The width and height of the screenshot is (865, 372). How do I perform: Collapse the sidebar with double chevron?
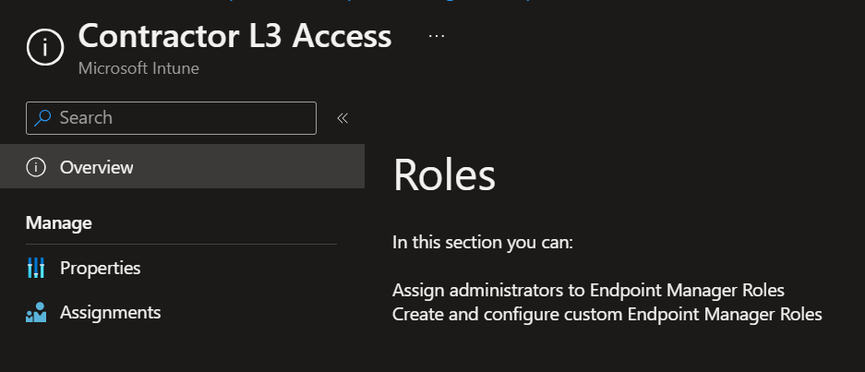(342, 118)
